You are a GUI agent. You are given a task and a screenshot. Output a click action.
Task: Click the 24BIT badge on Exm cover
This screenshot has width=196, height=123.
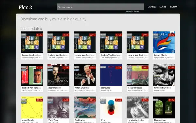[103, 103]
